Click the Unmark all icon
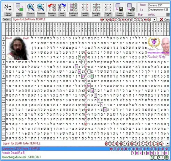Screen dimensions: 171x161 [108, 8]
